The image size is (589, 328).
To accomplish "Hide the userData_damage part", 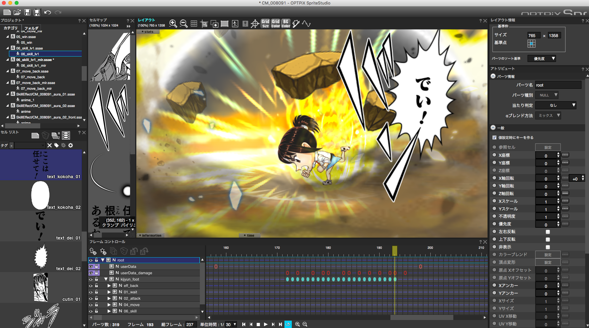I will point(91,273).
